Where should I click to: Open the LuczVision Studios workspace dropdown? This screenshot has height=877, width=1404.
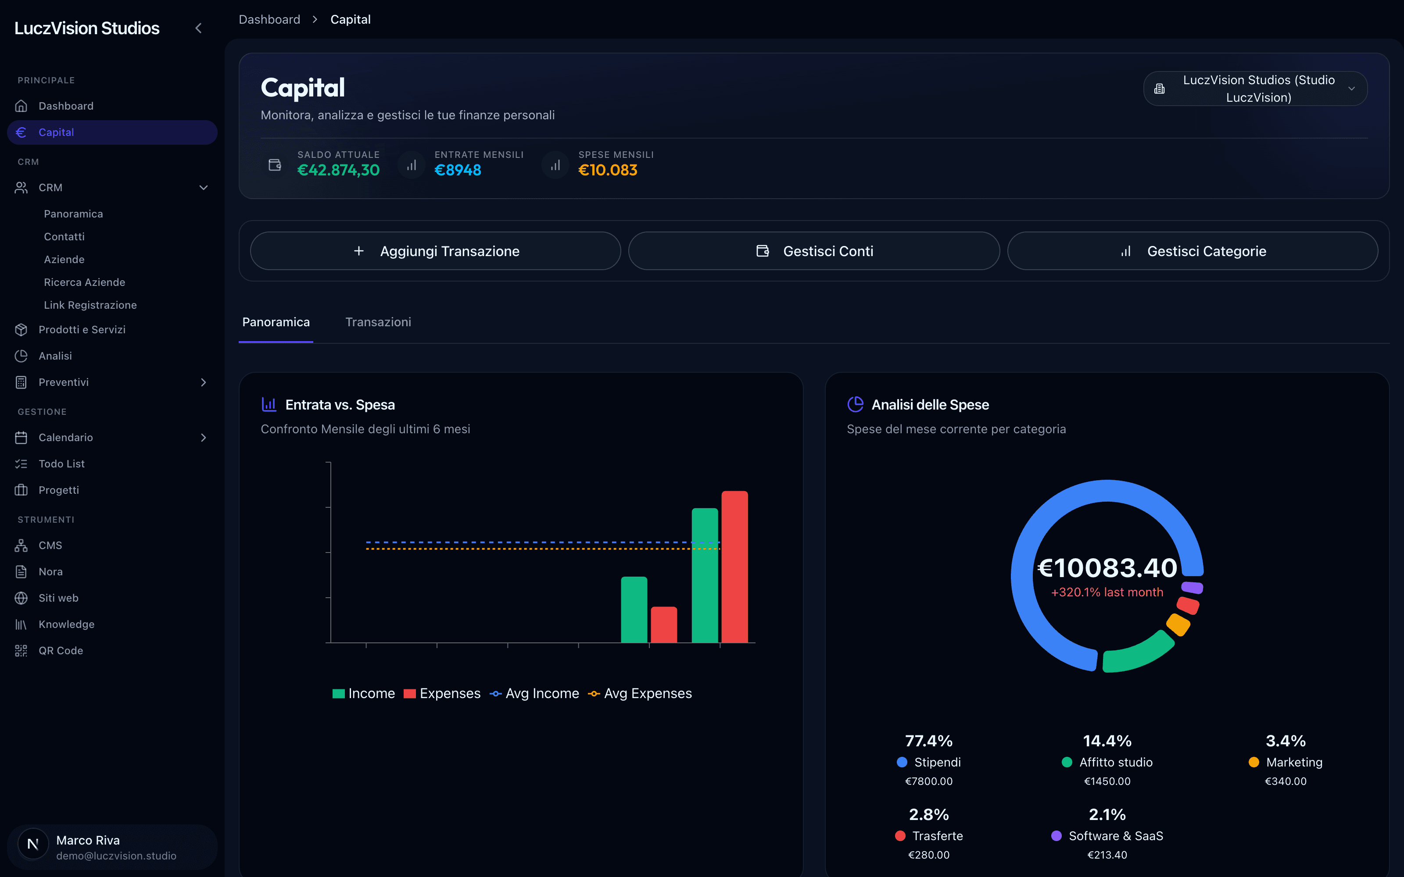[x=1255, y=89]
